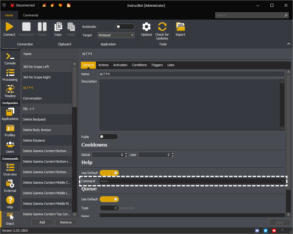Toggle the Queue Type Sequential switch
The image size is (293, 234).
(x=109, y=208)
